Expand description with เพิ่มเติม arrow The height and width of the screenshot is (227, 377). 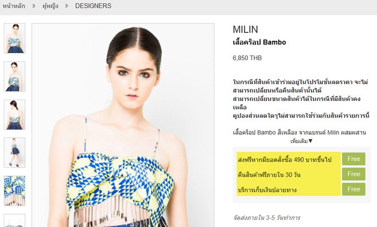click(302, 141)
